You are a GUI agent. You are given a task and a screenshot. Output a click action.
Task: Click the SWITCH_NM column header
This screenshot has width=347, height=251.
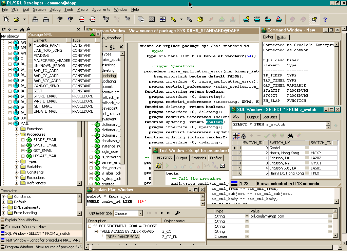[x=287, y=143]
